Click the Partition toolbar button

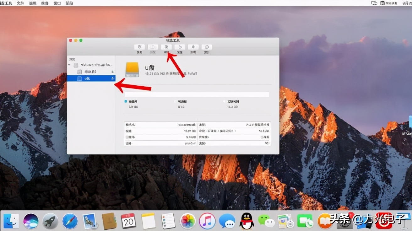pyautogui.click(x=153, y=47)
